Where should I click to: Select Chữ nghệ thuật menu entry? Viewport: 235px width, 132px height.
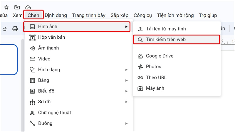[79, 113]
